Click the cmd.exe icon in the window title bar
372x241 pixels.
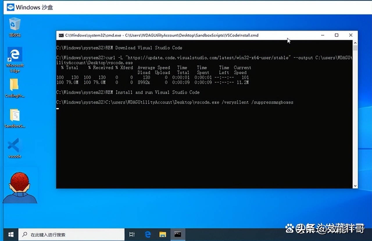[61, 35]
